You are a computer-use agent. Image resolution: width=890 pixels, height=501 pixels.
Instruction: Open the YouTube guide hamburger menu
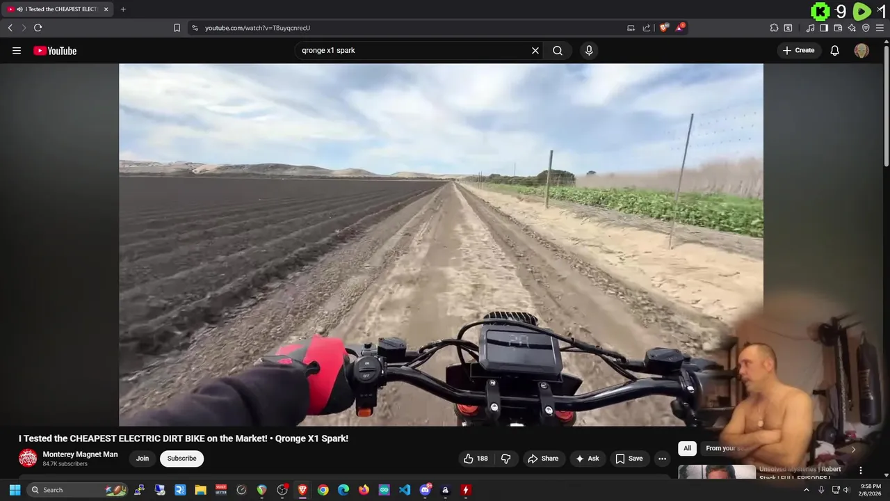(x=17, y=51)
